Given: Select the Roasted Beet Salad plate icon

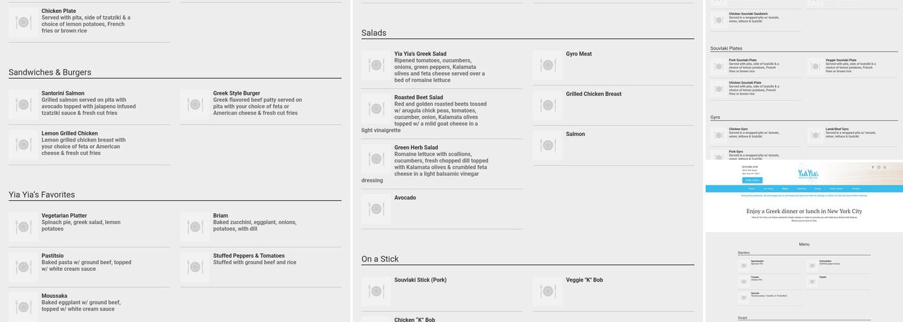Looking at the screenshot, I should 376,109.
